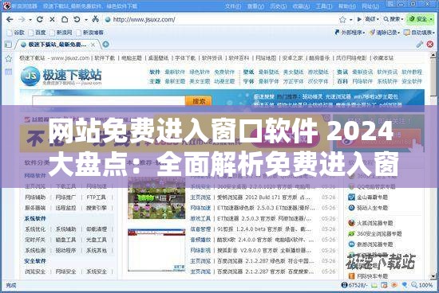
Task: Open the green 安全 dropdown
Action: (x=421, y=19)
